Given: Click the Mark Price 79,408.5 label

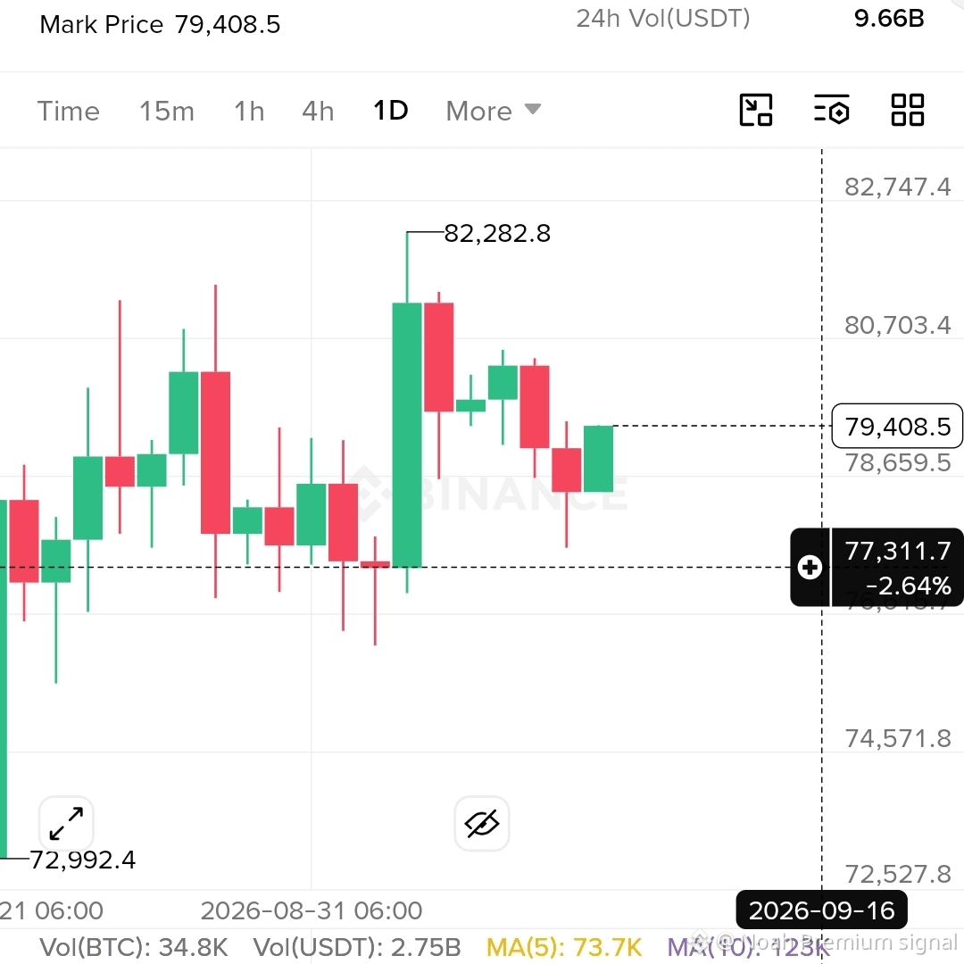Looking at the screenshot, I should point(160,25).
